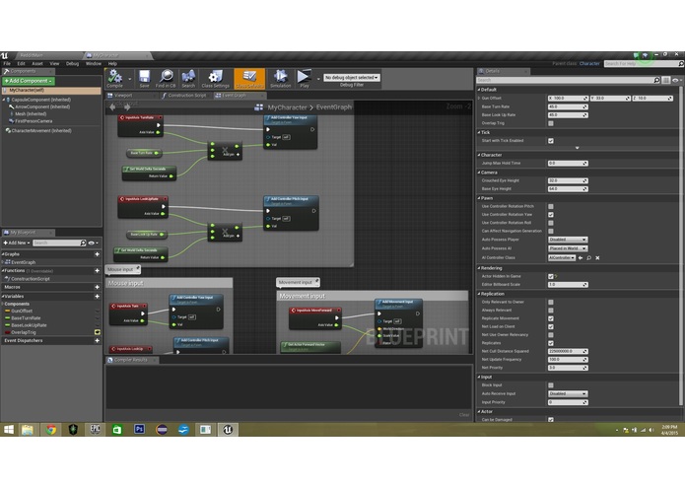This screenshot has height=487, width=685.
Task: Open Chrome from the taskbar
Action: point(51,430)
